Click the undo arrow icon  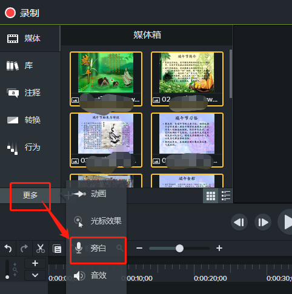tap(8, 249)
